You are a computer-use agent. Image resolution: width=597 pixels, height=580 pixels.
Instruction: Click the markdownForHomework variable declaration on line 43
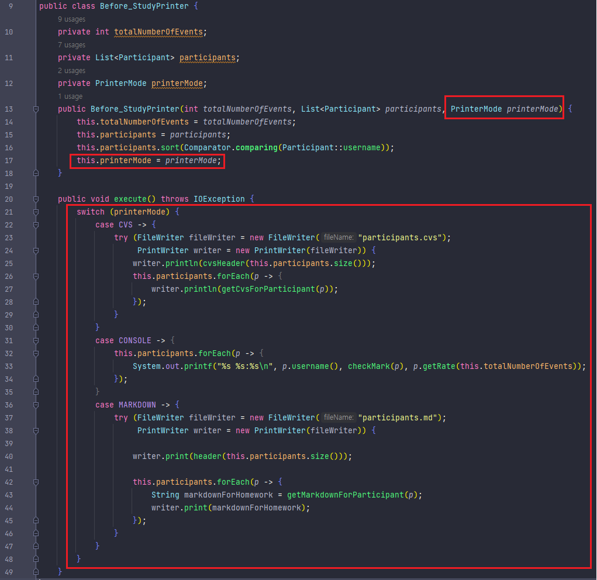229,495
